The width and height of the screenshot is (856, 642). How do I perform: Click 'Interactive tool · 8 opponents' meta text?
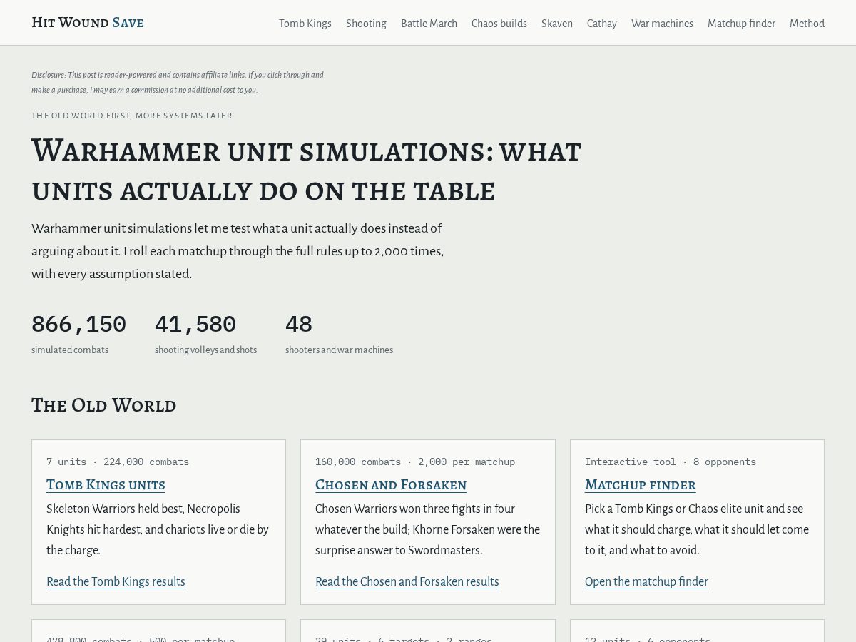[671, 462]
